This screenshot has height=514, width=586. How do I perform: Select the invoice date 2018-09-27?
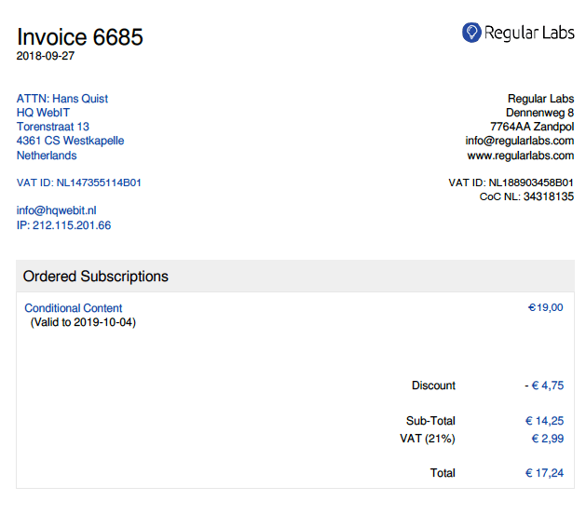tap(46, 56)
